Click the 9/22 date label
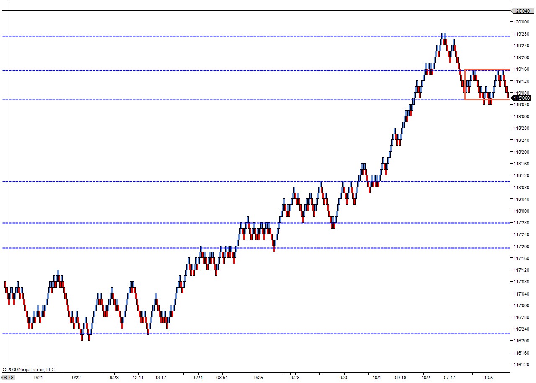The height and width of the screenshot is (383, 536). (76, 378)
